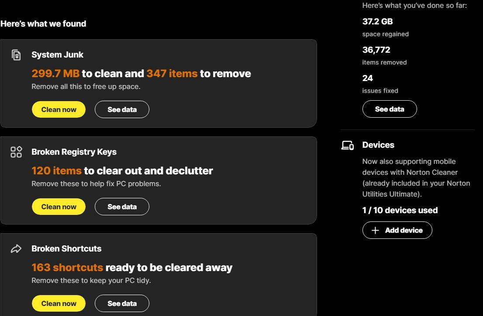Clean Broken Shortcuts now
This screenshot has height=316, width=483.
59,303
